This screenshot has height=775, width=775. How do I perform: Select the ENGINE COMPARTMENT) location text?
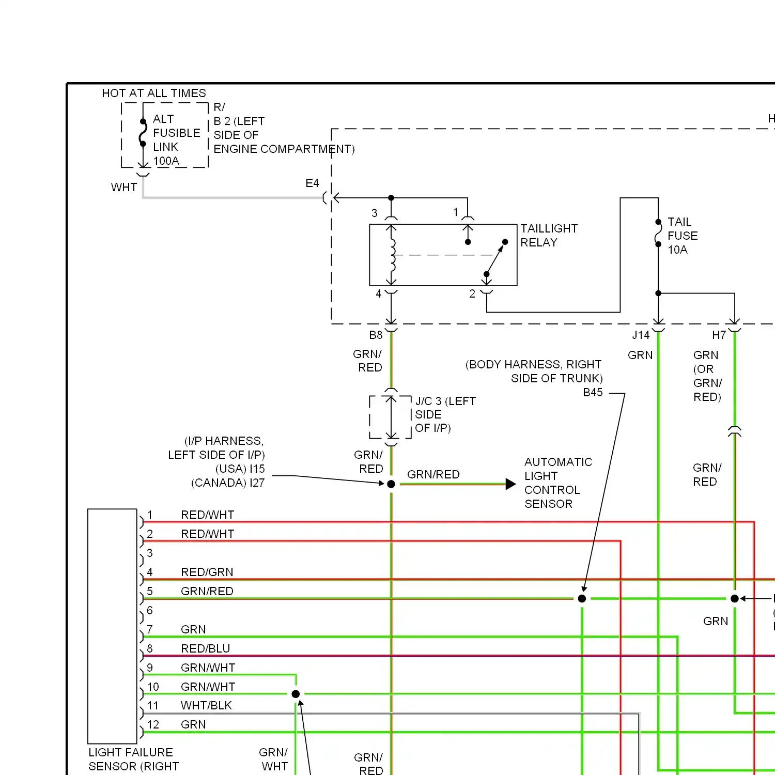[x=284, y=149]
